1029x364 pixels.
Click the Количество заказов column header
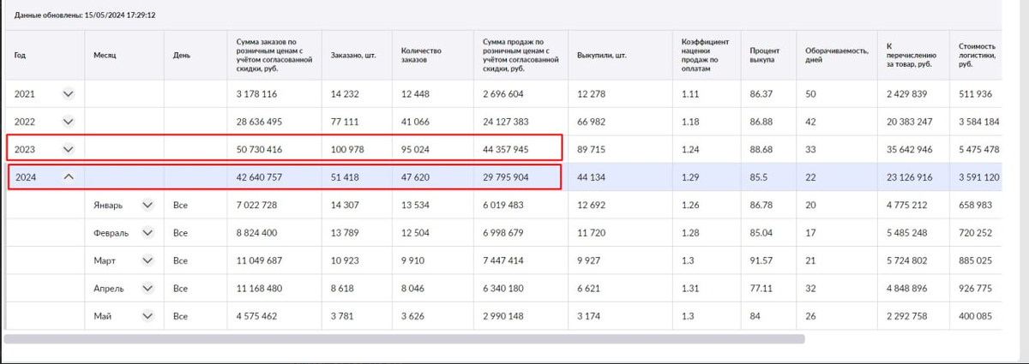[x=421, y=56]
